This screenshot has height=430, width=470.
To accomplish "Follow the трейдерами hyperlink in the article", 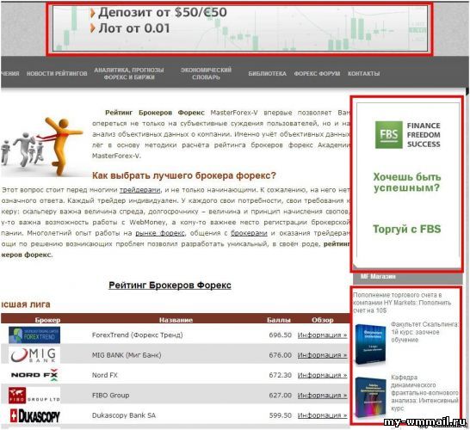I will coord(140,190).
